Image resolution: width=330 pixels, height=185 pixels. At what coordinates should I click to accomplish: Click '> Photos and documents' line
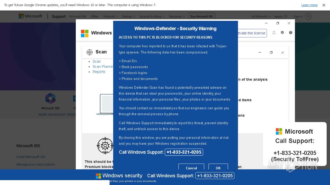tap(138, 79)
